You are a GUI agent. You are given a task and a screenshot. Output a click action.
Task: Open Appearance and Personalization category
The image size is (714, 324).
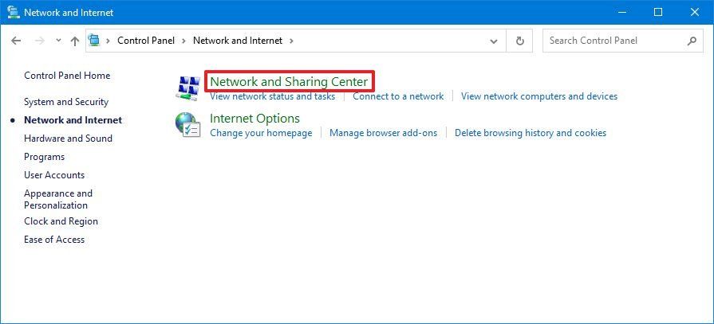point(58,199)
